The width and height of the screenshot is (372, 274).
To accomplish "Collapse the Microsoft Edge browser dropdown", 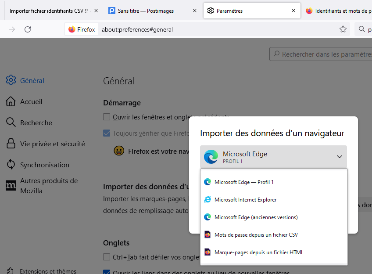I will tap(274, 157).
